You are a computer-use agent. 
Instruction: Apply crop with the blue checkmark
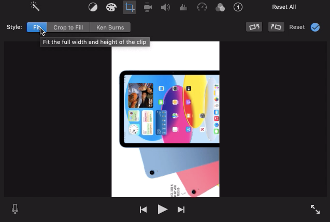315,27
